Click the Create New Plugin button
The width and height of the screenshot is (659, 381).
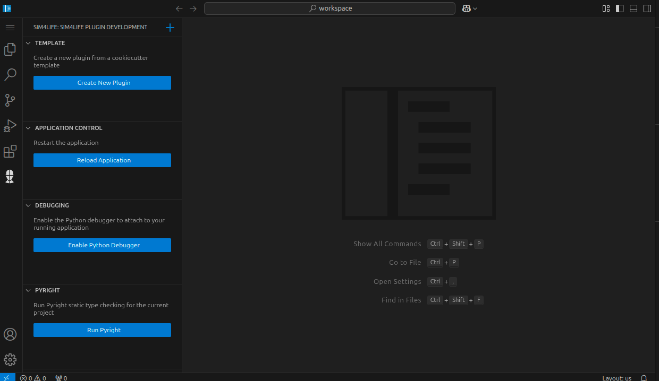102,83
